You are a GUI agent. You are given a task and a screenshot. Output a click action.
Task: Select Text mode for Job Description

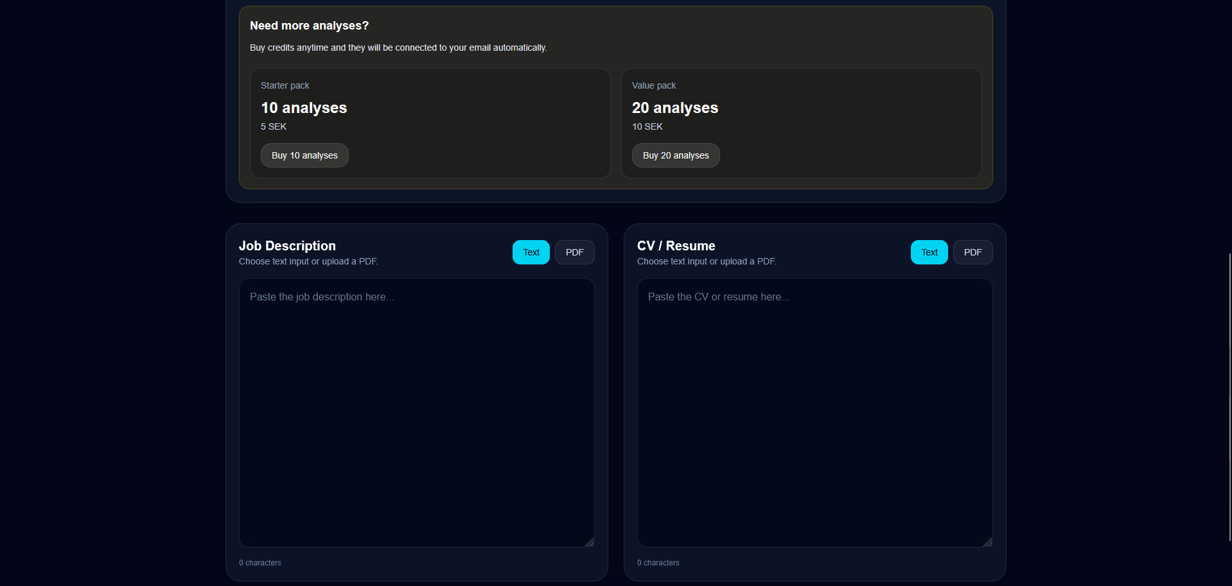pos(531,252)
